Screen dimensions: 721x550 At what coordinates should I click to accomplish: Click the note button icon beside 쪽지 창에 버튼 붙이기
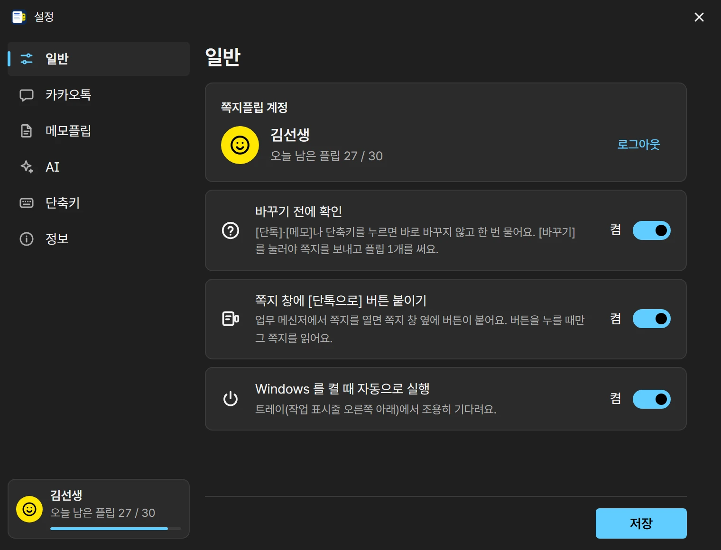pyautogui.click(x=231, y=319)
